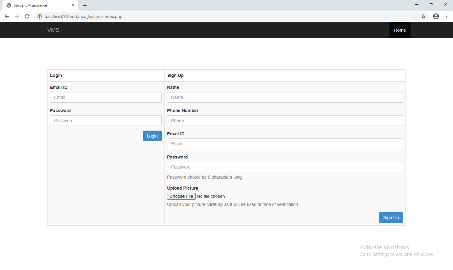This screenshot has width=453, height=270.
Task: Click the VMS brand link
Action: (53, 30)
